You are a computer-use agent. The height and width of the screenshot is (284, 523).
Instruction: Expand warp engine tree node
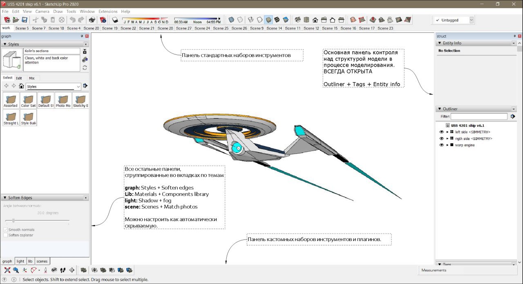(447, 145)
